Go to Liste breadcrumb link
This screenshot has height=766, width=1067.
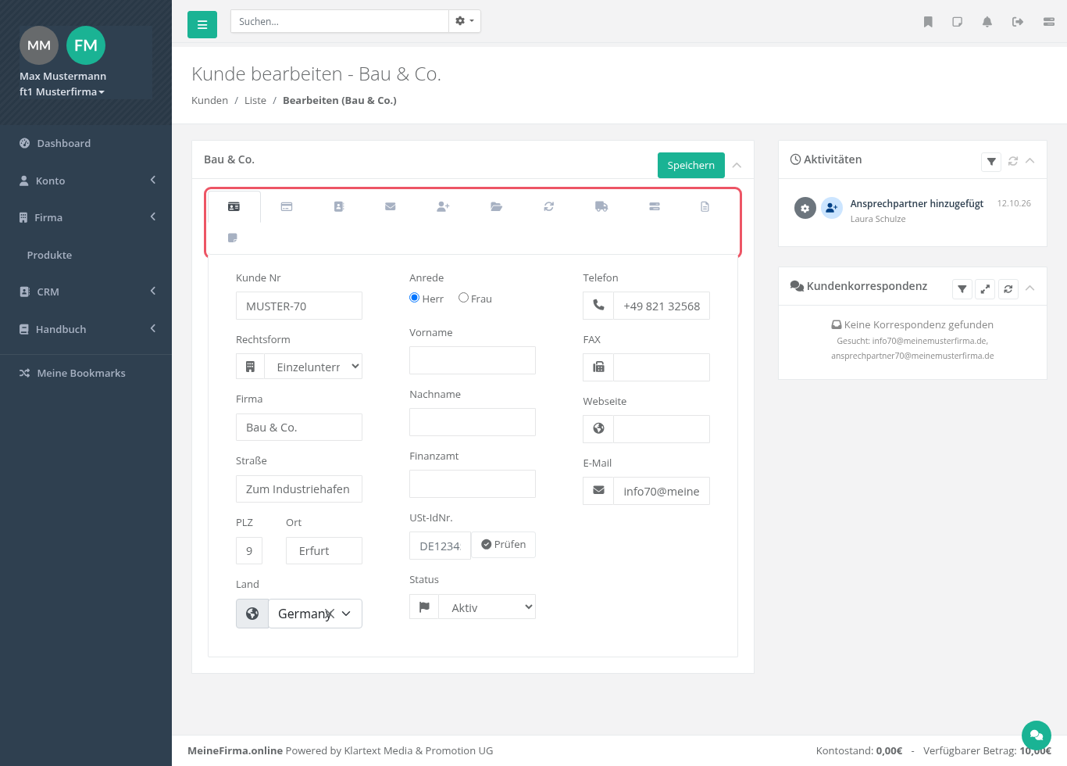coord(255,100)
